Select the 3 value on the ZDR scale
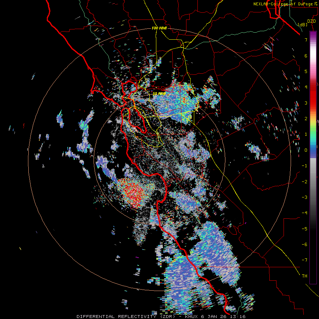Screen dimensions: 319x319 click(306, 103)
